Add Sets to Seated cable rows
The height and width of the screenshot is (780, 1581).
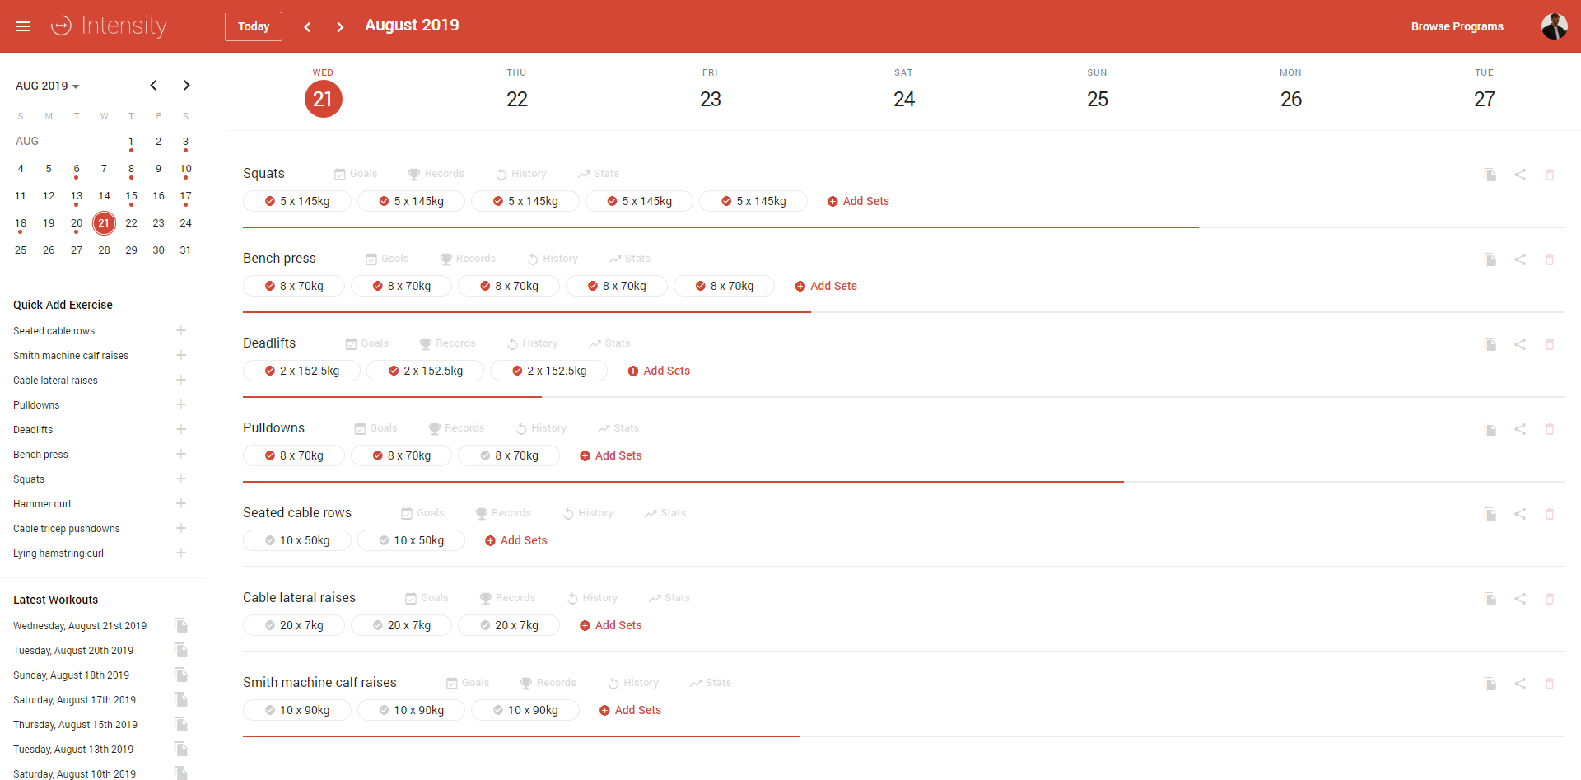pos(515,540)
